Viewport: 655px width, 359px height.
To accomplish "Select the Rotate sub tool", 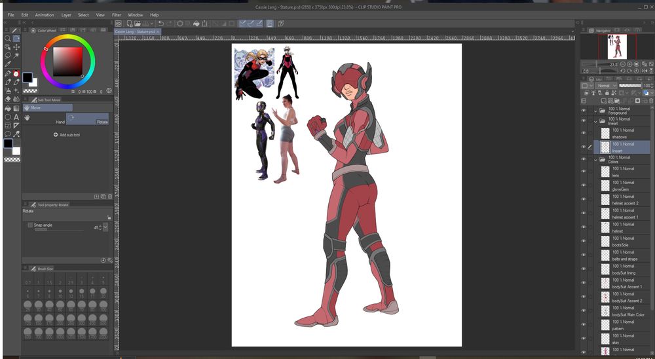I will point(88,119).
